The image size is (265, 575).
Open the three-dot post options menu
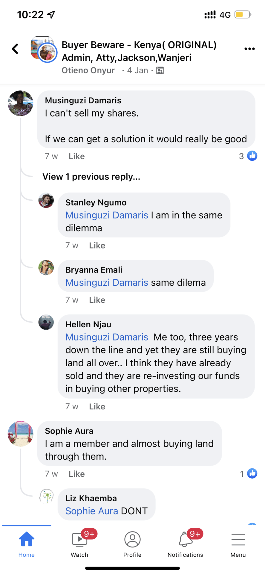[x=249, y=49]
